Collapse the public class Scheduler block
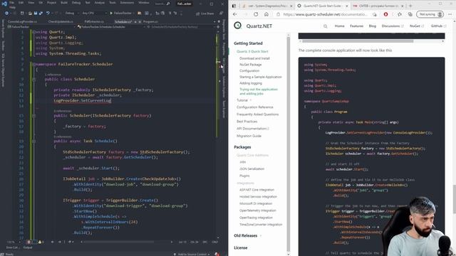Screen dimensions: 456x256 tap(33, 79)
